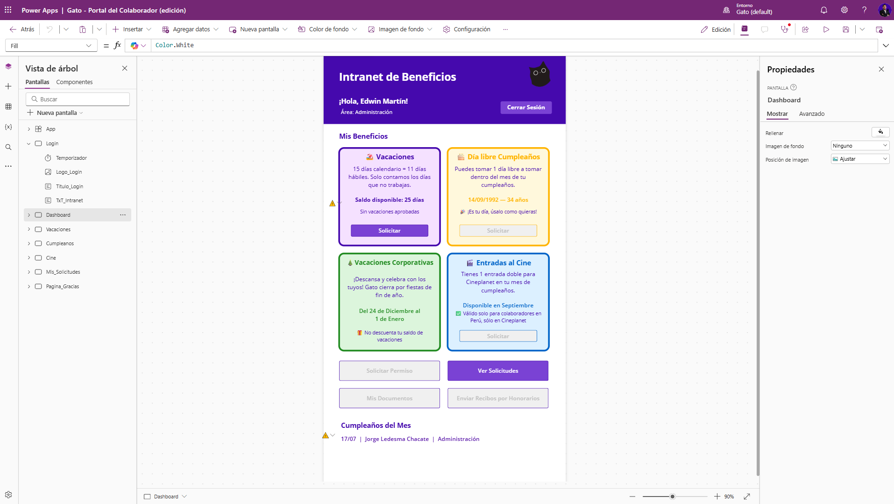Expand the Pagina_Gracias screen node

point(29,286)
